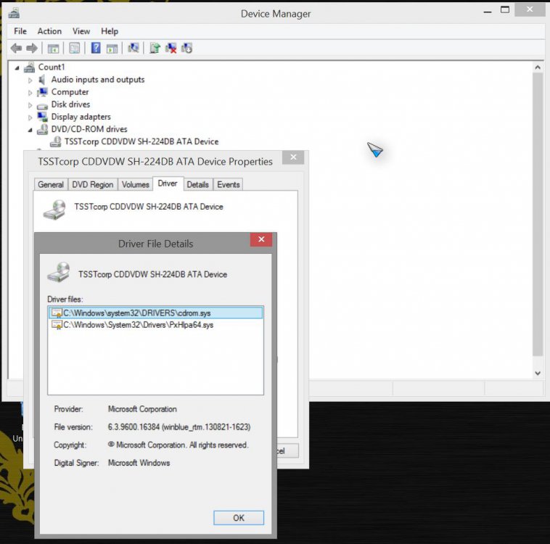550x544 pixels.
Task: Show or hide the console tree icon
Action: tap(53, 49)
